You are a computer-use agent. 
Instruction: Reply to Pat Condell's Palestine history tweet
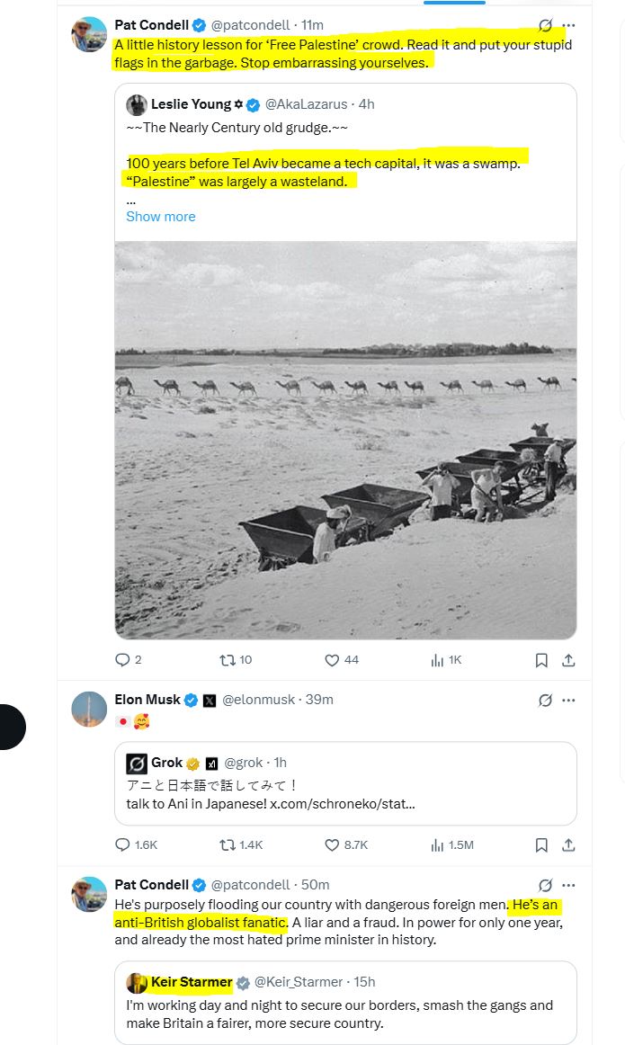(x=123, y=660)
